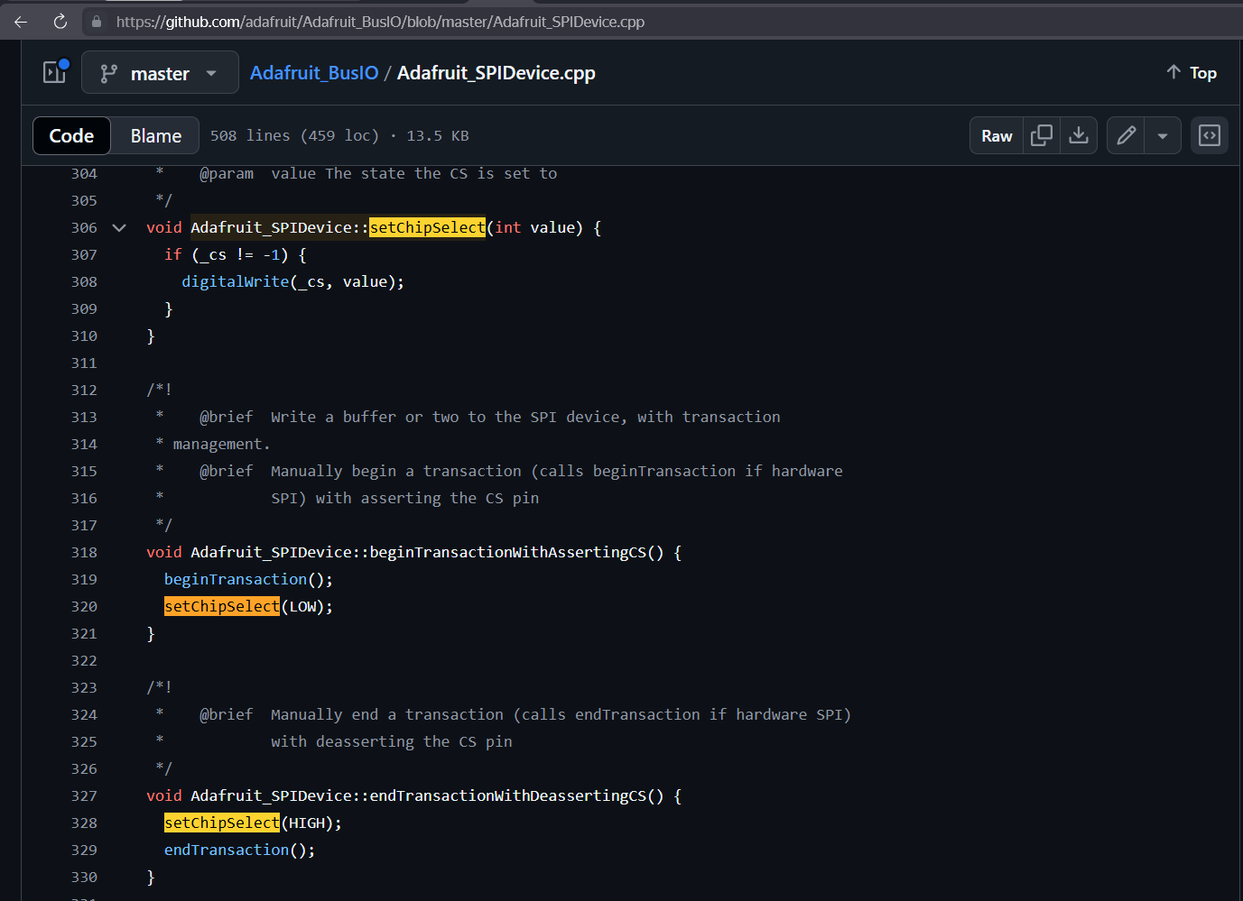Click beginTransaction() call on line 319
The width and height of the screenshot is (1243, 901).
click(x=248, y=579)
